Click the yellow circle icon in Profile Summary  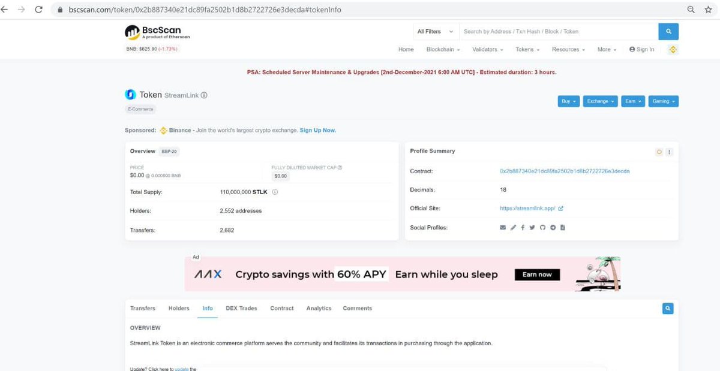tap(659, 152)
